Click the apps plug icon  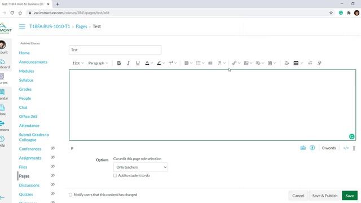click(319, 63)
